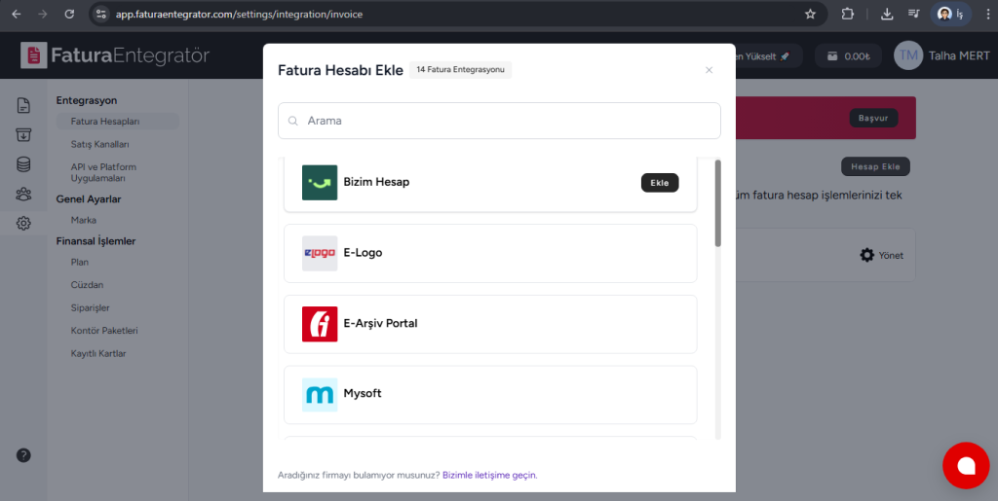
Task: Click the browser address bar URL
Action: pyautogui.click(x=240, y=14)
